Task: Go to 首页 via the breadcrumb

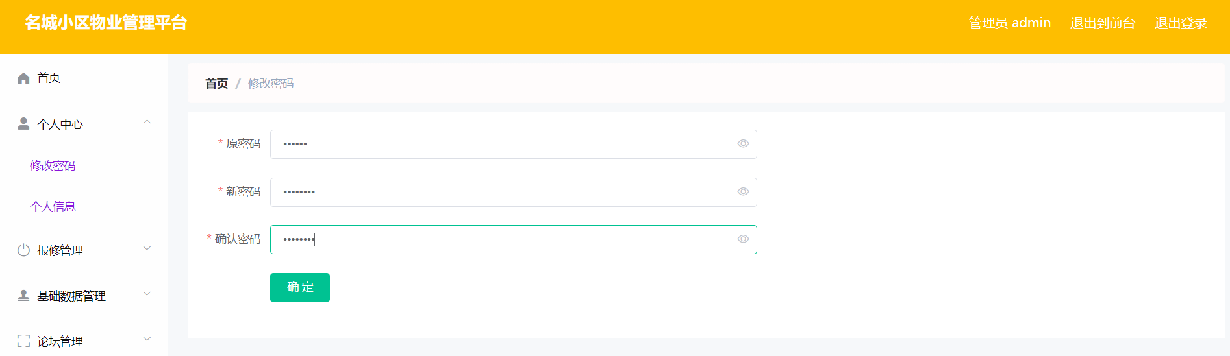Action: (217, 84)
